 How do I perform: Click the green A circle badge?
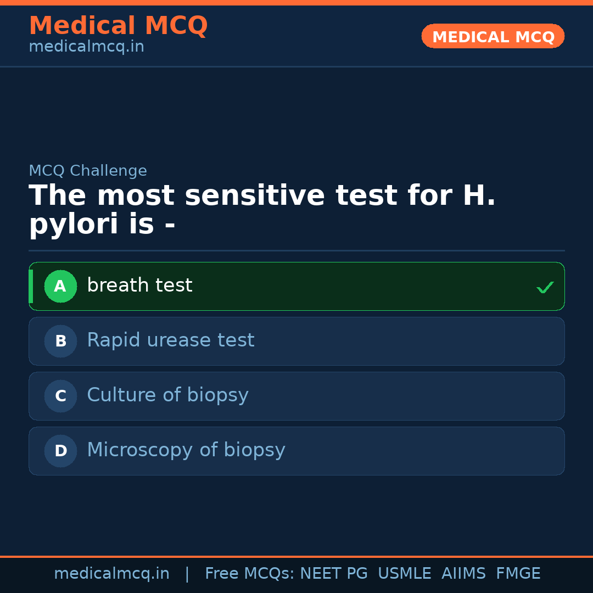click(x=60, y=286)
